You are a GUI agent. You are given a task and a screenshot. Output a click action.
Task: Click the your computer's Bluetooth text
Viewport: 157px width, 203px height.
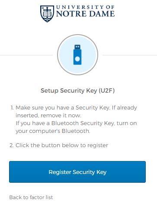[x=53, y=131]
